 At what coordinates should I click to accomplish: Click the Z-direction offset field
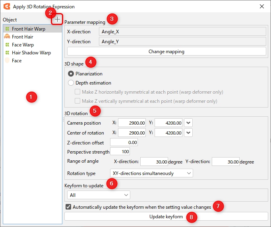[x=124, y=142]
